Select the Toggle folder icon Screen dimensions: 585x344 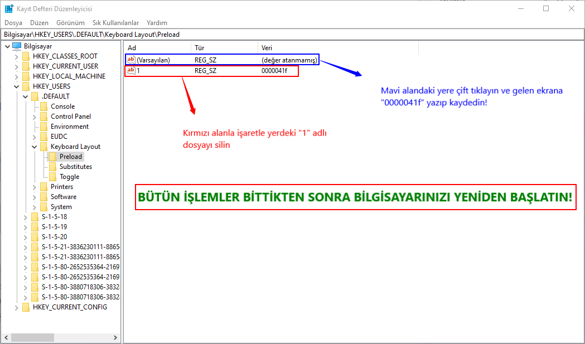click(52, 177)
